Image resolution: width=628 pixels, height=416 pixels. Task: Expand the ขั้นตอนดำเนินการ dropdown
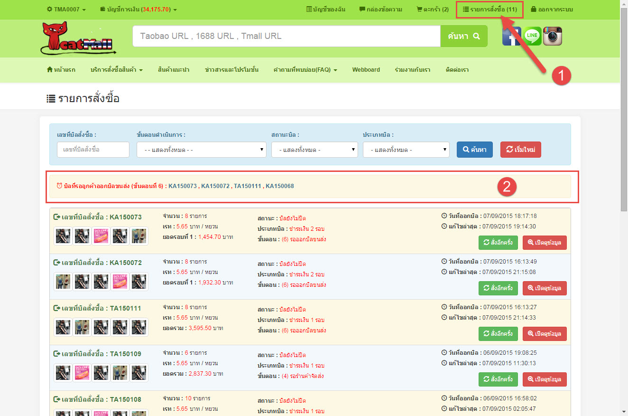pos(201,150)
